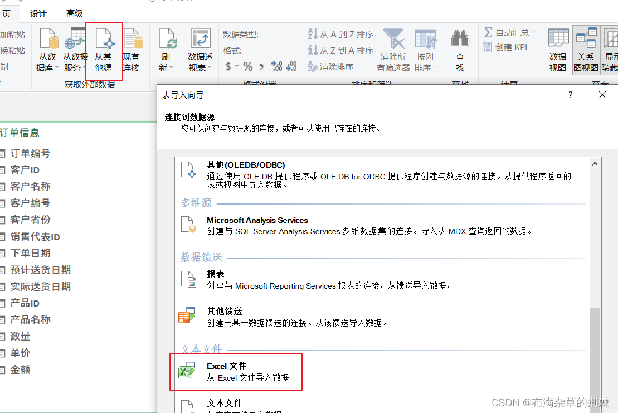Expand the 从数据库 dropdown arrow
This screenshot has height=413, width=618.
pos(57,68)
